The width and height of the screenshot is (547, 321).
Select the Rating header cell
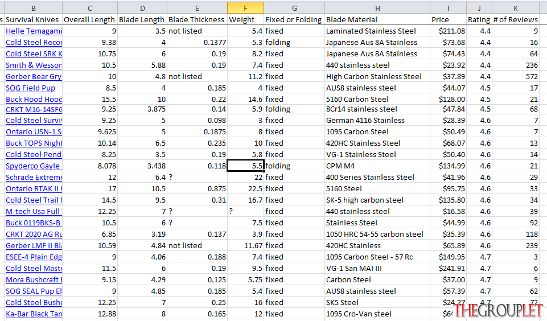tap(479, 20)
